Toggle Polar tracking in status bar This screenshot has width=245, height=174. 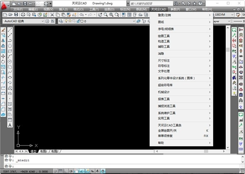pyautogui.click(x=71, y=171)
